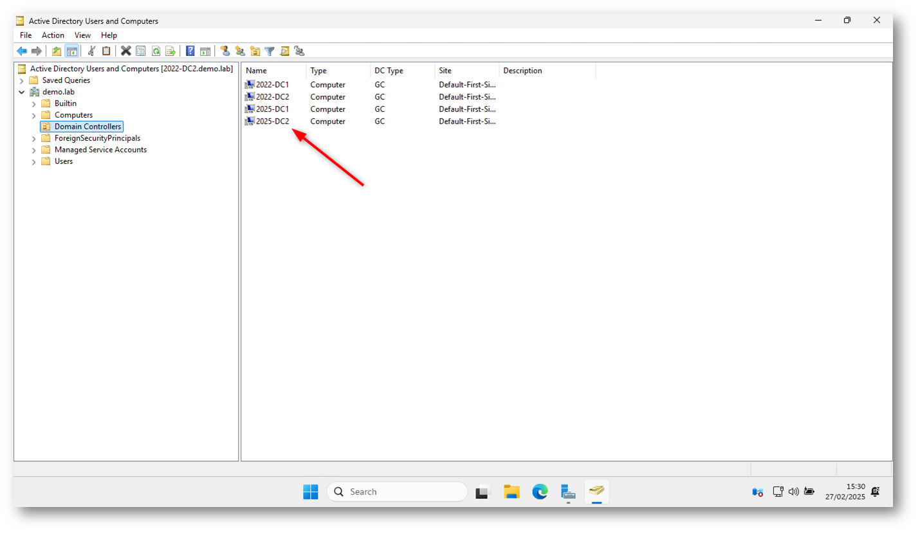Open the Action menu

[x=53, y=35]
